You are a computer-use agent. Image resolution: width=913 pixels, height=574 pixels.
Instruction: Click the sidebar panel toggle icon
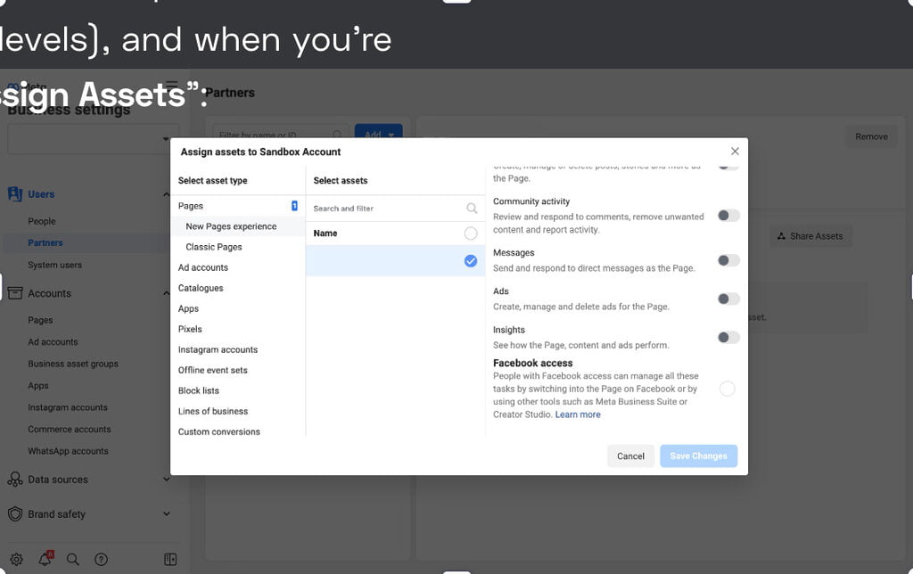tap(170, 560)
